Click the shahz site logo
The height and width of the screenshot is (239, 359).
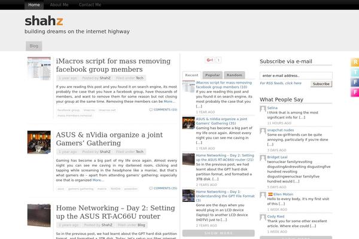click(x=44, y=21)
